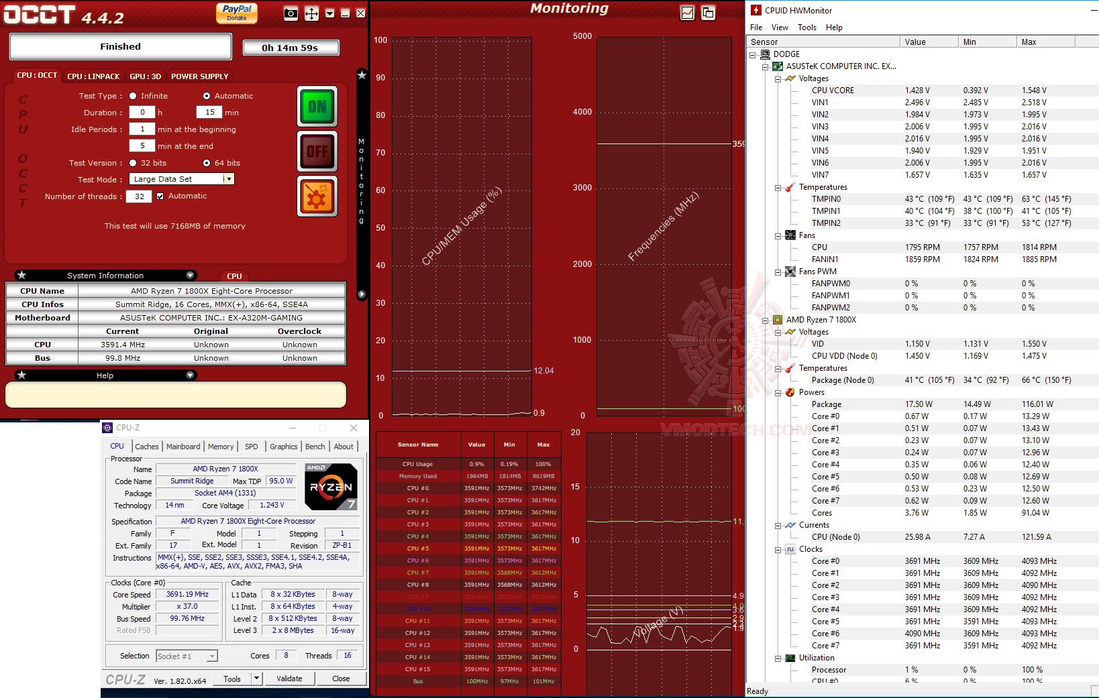Select the Infinite test type
The width and height of the screenshot is (1099, 698).
[x=133, y=96]
